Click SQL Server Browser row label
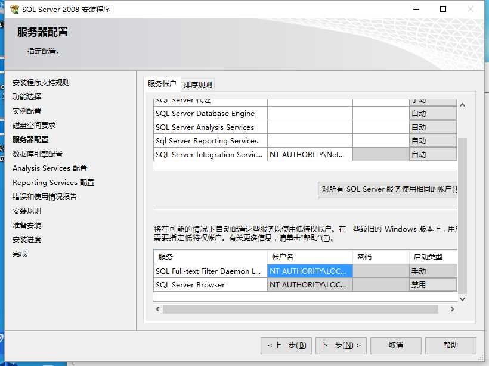 (x=210, y=285)
